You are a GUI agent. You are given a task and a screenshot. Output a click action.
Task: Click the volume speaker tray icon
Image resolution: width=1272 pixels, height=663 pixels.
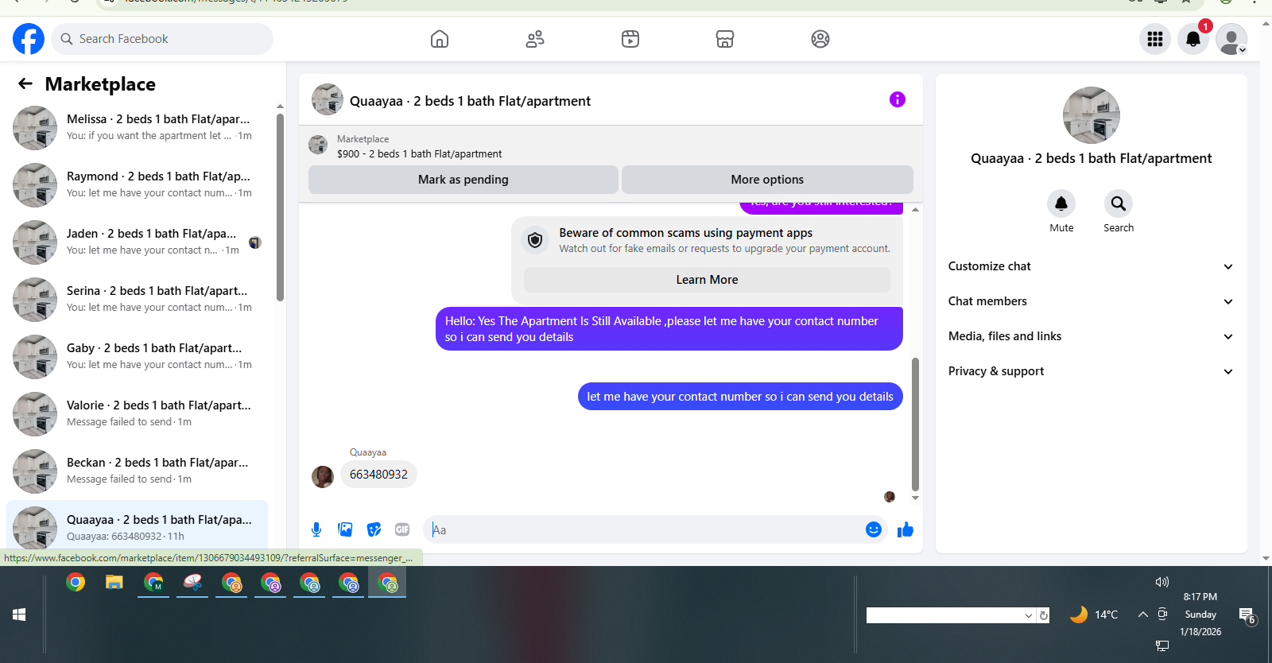1162,582
